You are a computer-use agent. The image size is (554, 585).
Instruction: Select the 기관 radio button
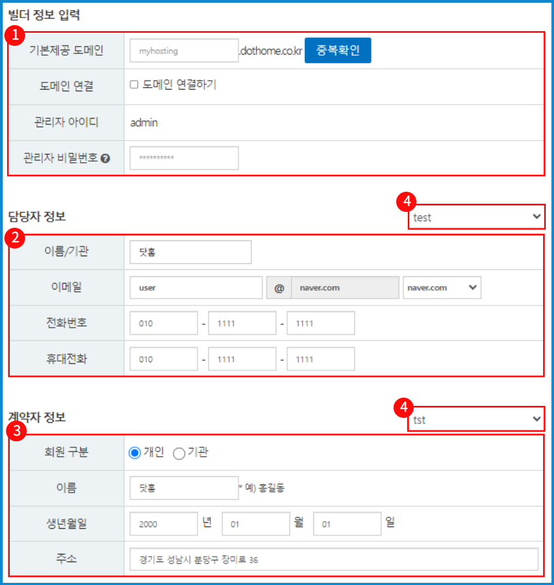(178, 453)
